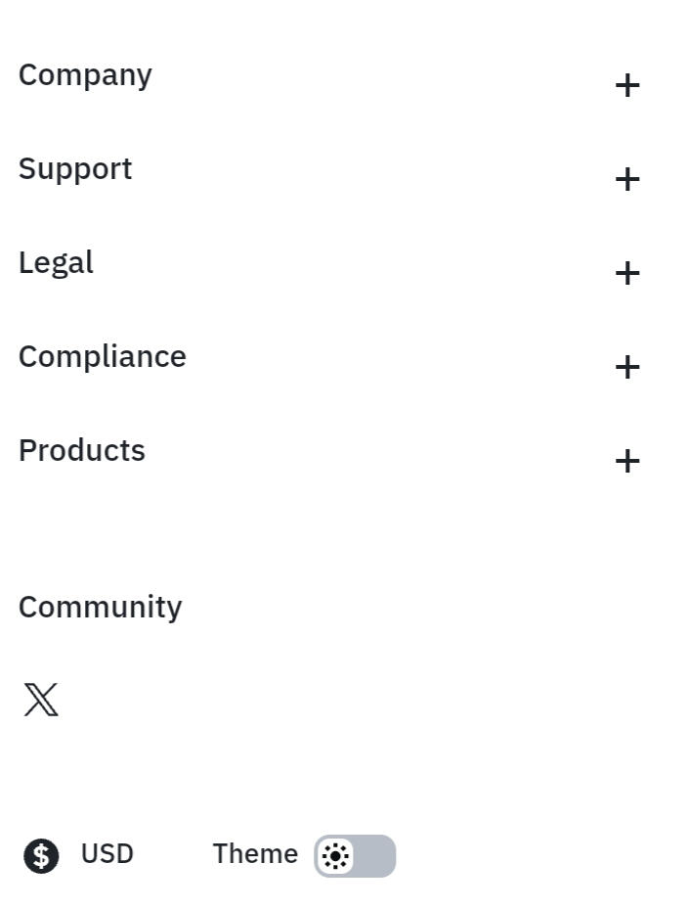The height and width of the screenshot is (909, 689).
Task: Open the X (Twitter) community icon
Action: (41, 700)
